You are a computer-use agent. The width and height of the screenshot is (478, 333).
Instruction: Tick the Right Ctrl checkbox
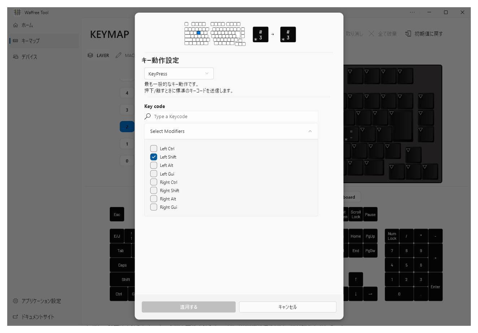[154, 182]
